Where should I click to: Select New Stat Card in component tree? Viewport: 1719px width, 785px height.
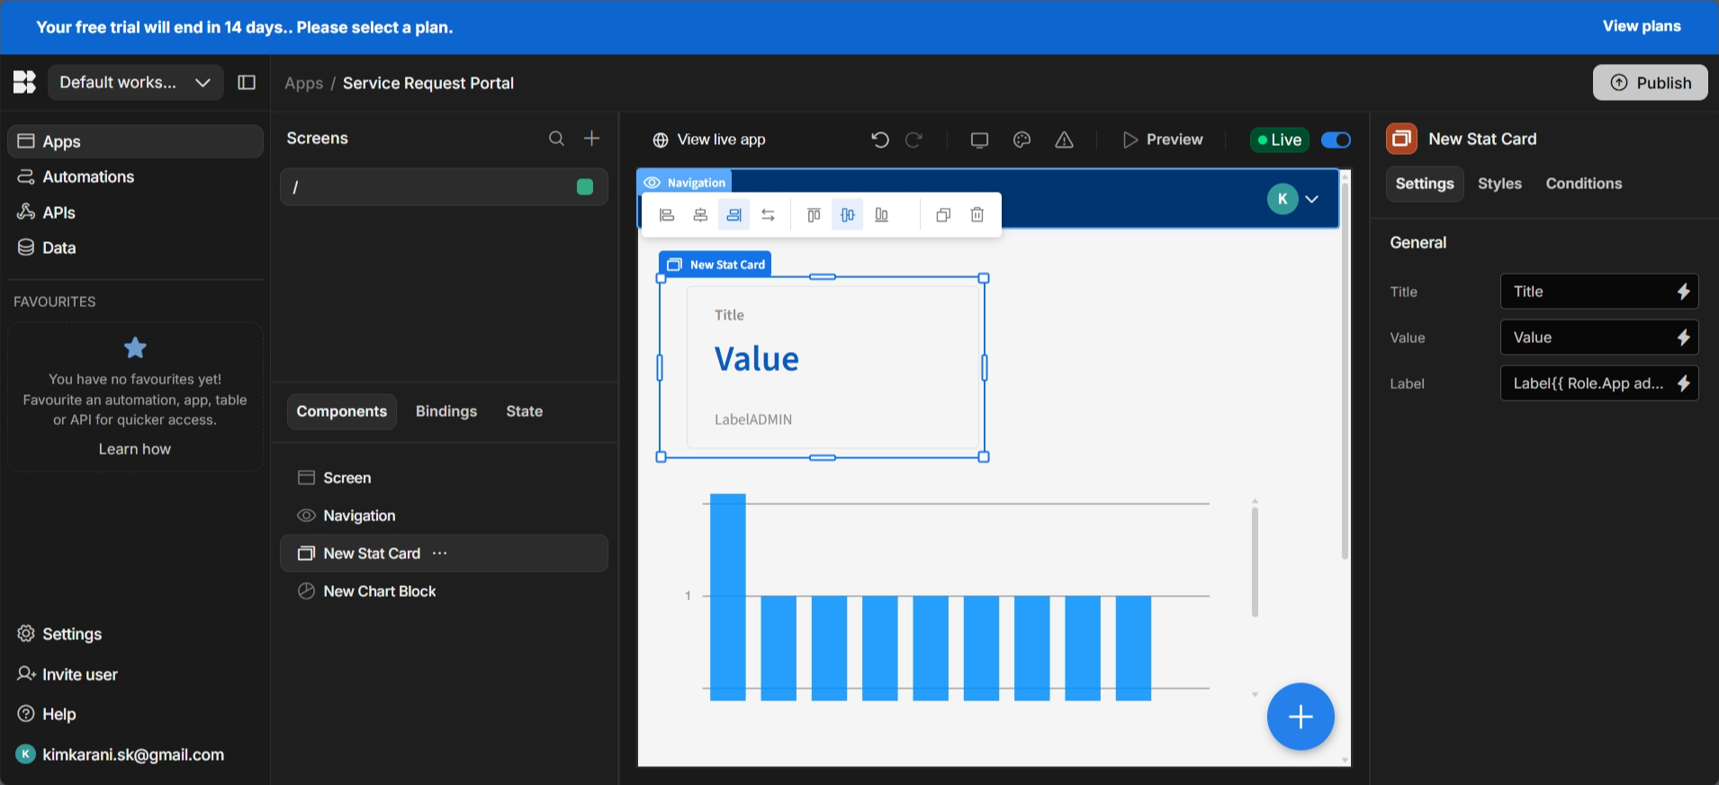coord(444,554)
